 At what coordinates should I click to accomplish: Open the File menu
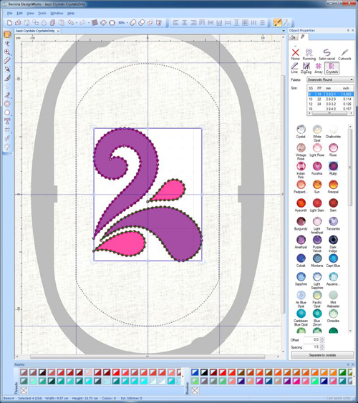tap(9, 13)
